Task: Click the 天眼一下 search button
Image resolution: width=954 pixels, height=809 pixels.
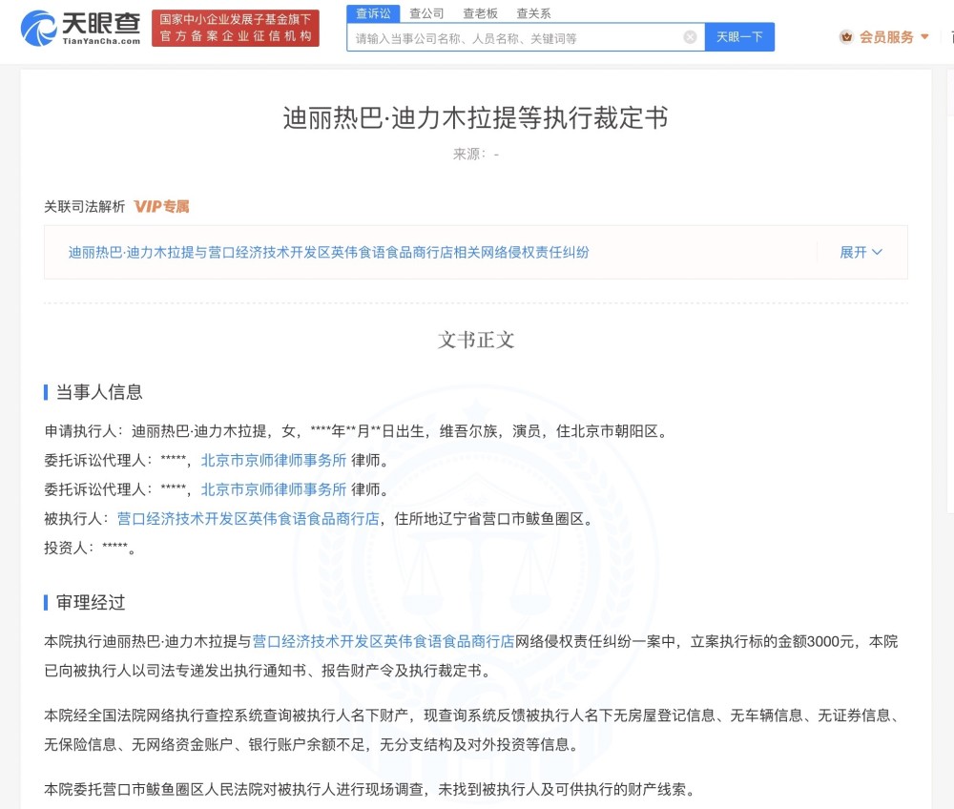Action: click(x=739, y=37)
